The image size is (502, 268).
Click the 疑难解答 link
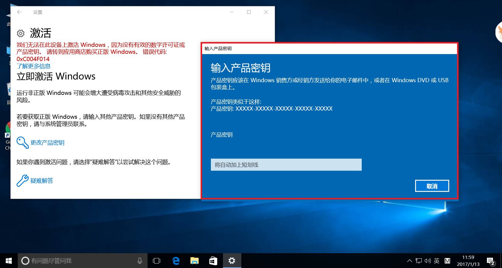tap(42, 181)
